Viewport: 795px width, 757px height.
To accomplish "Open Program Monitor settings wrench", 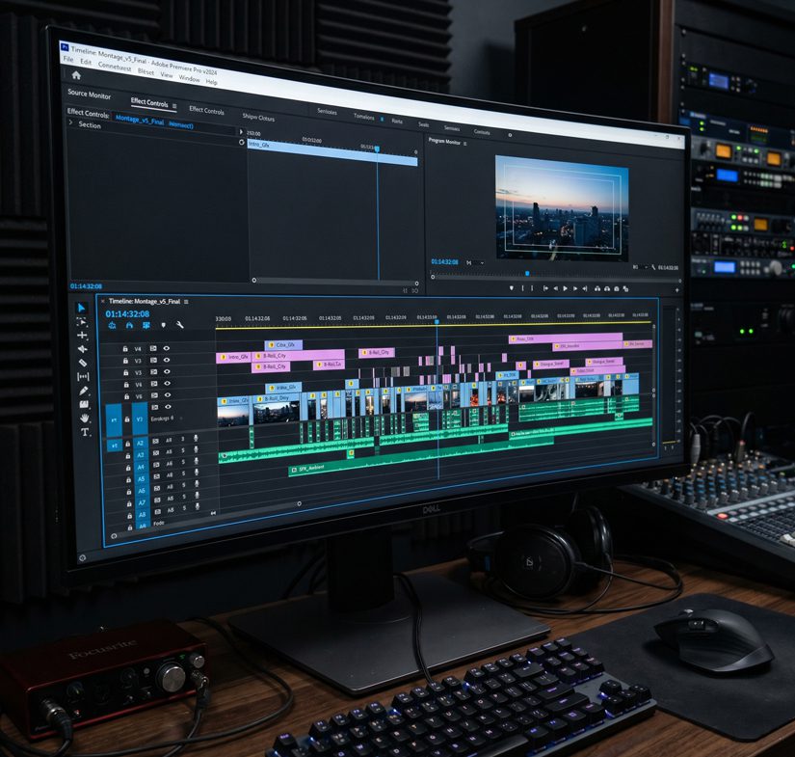I will [x=653, y=266].
